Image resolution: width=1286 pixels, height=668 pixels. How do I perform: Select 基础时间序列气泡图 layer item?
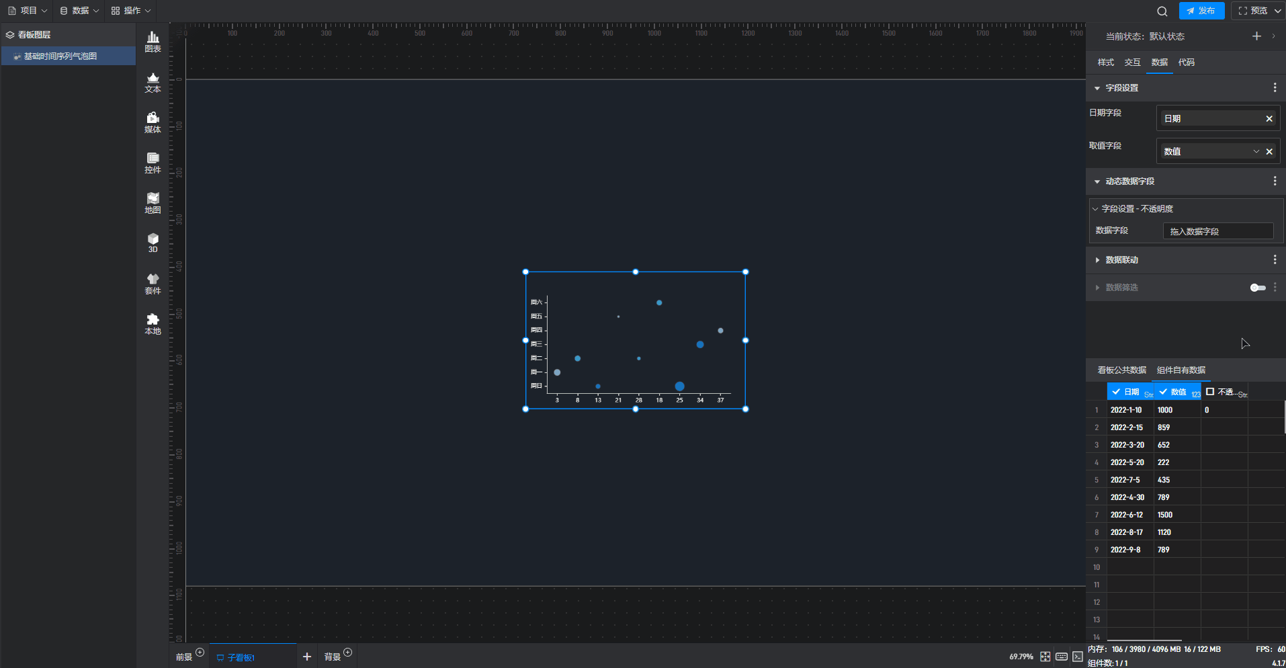pos(69,56)
